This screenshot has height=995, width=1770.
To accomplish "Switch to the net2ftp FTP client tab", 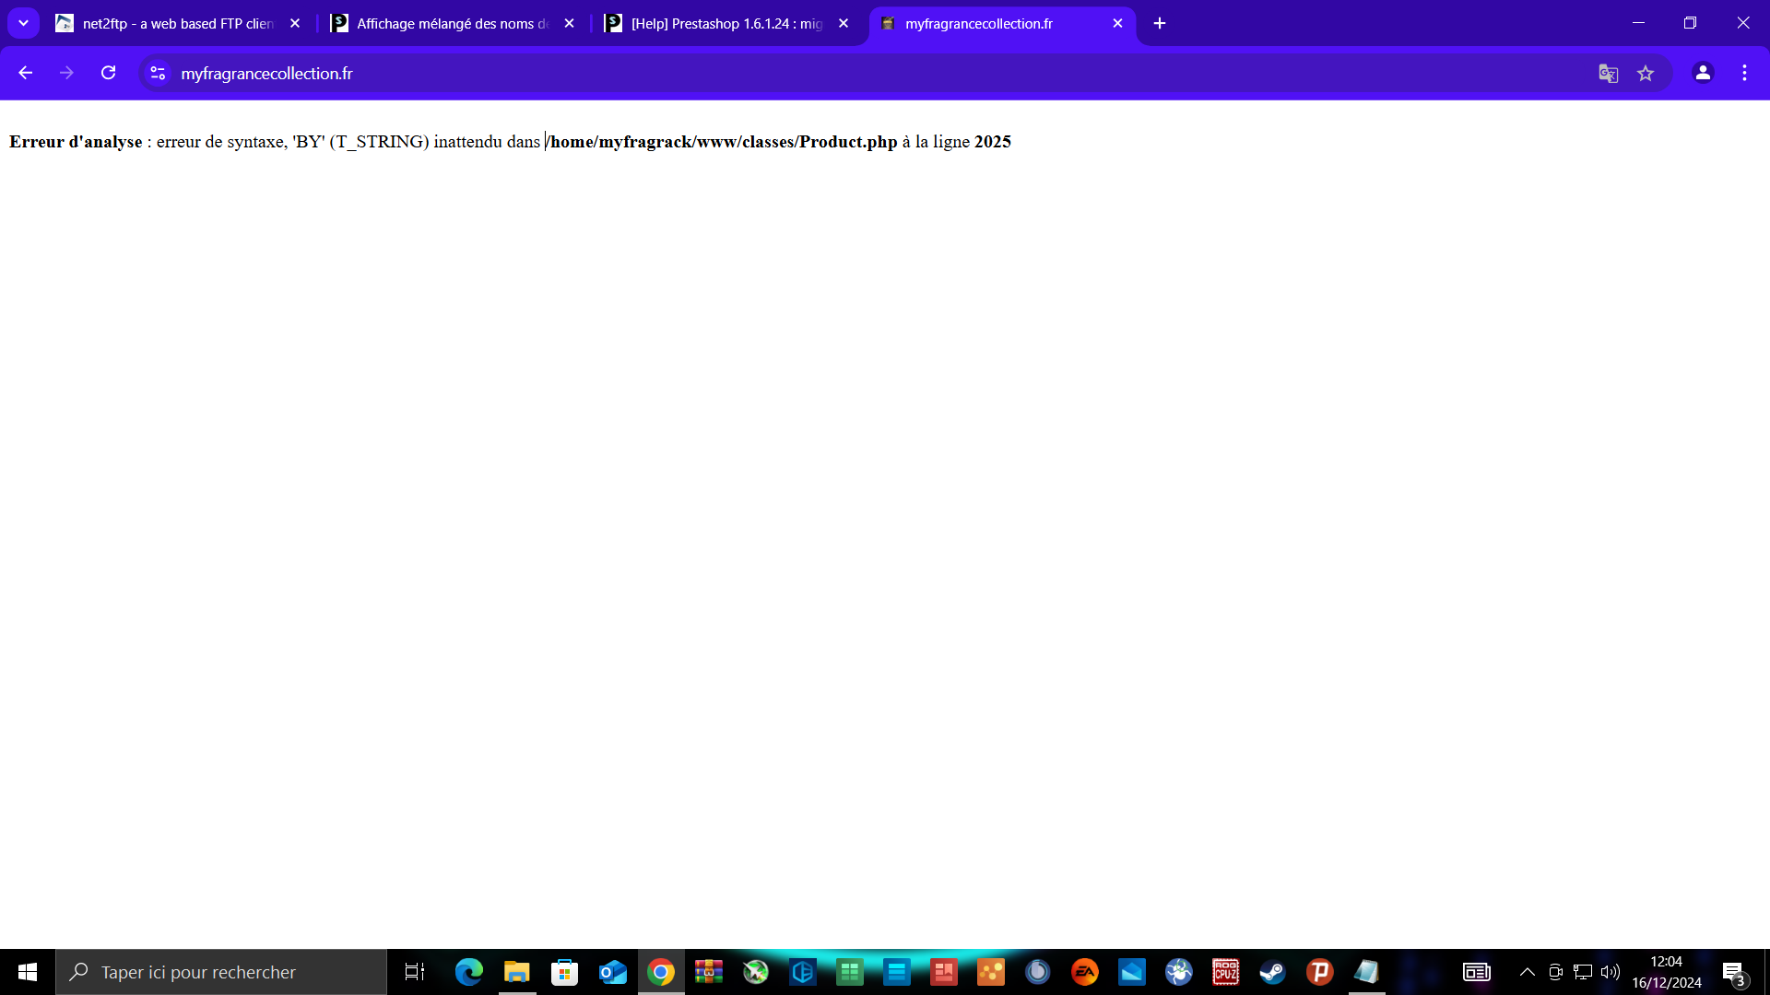I will [178, 24].
